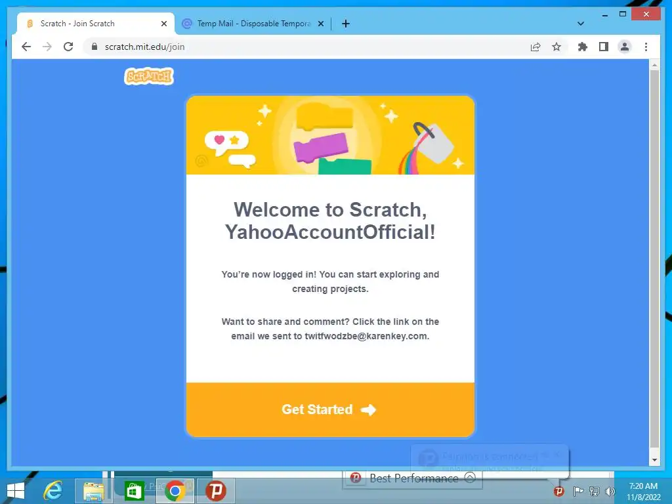672x504 pixels.
Task: Maximize the Chrome window
Action: point(623,14)
